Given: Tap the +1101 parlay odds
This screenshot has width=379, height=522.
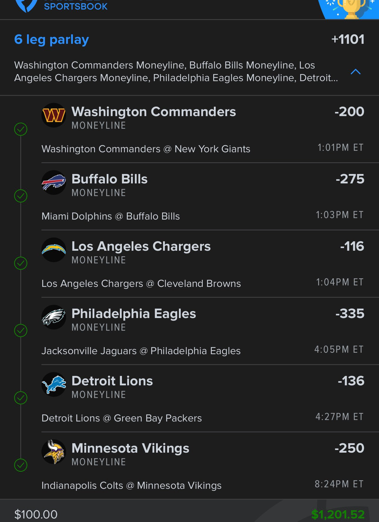Looking at the screenshot, I should click(x=348, y=39).
